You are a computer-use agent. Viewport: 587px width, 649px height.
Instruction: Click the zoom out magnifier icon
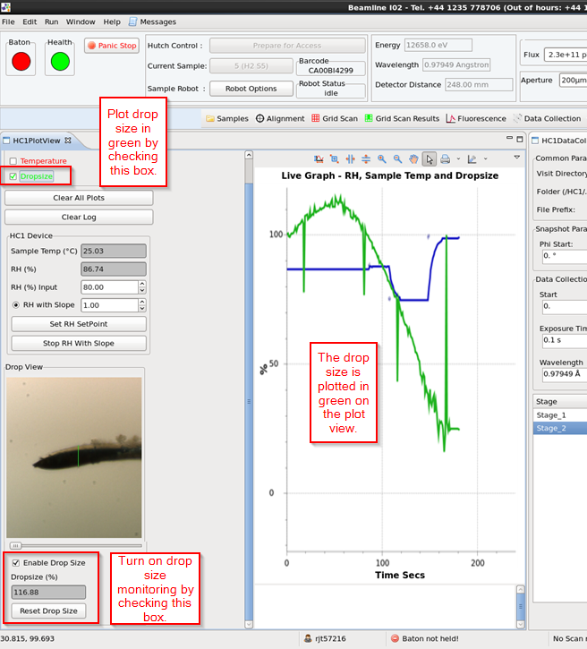click(x=397, y=159)
